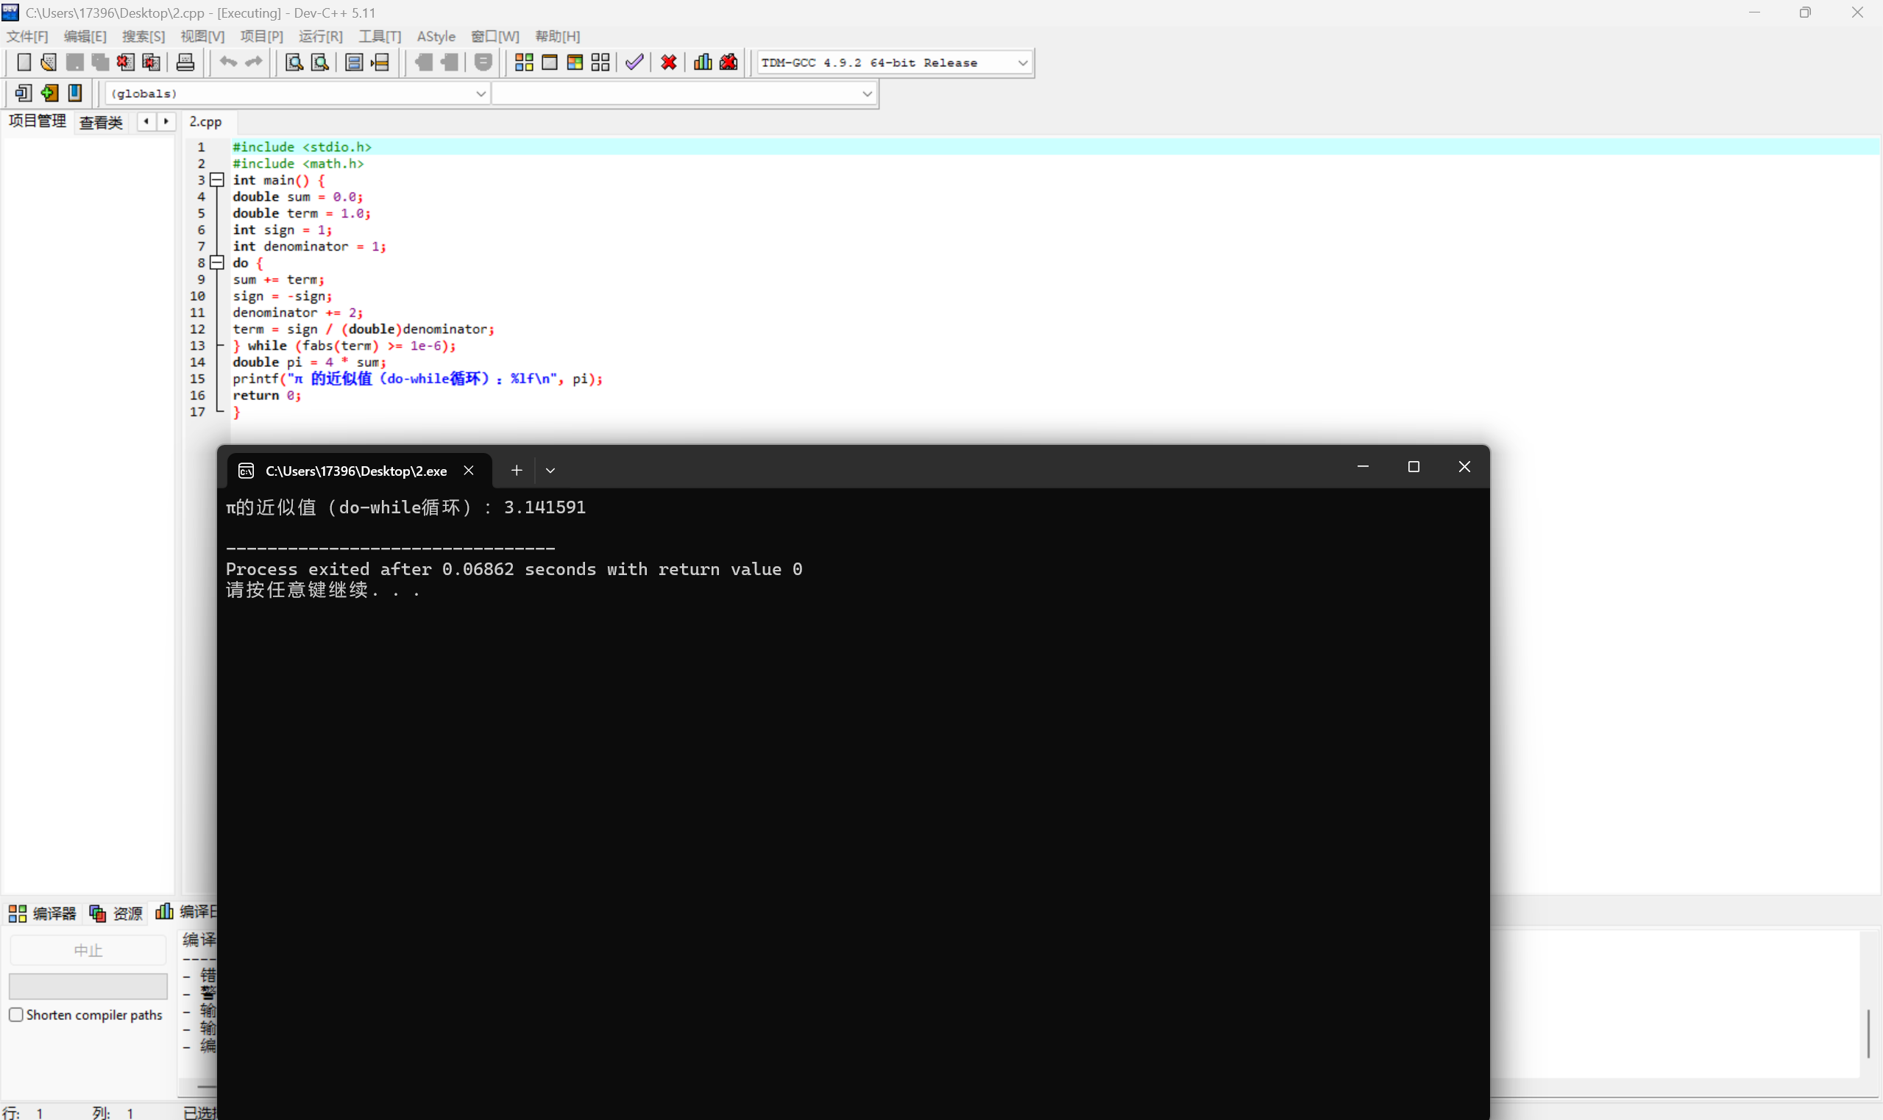Click the purple checkmark syntax check icon
1883x1120 pixels.
point(634,63)
